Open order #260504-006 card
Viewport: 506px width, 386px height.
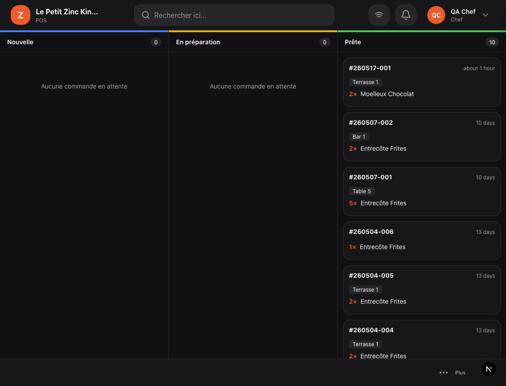click(x=422, y=241)
